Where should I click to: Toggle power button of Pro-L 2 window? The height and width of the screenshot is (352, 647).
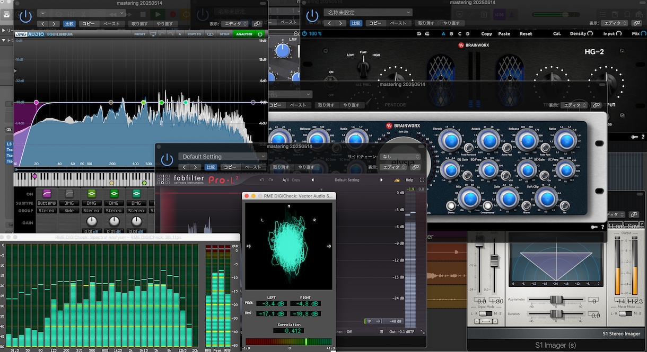(x=167, y=159)
